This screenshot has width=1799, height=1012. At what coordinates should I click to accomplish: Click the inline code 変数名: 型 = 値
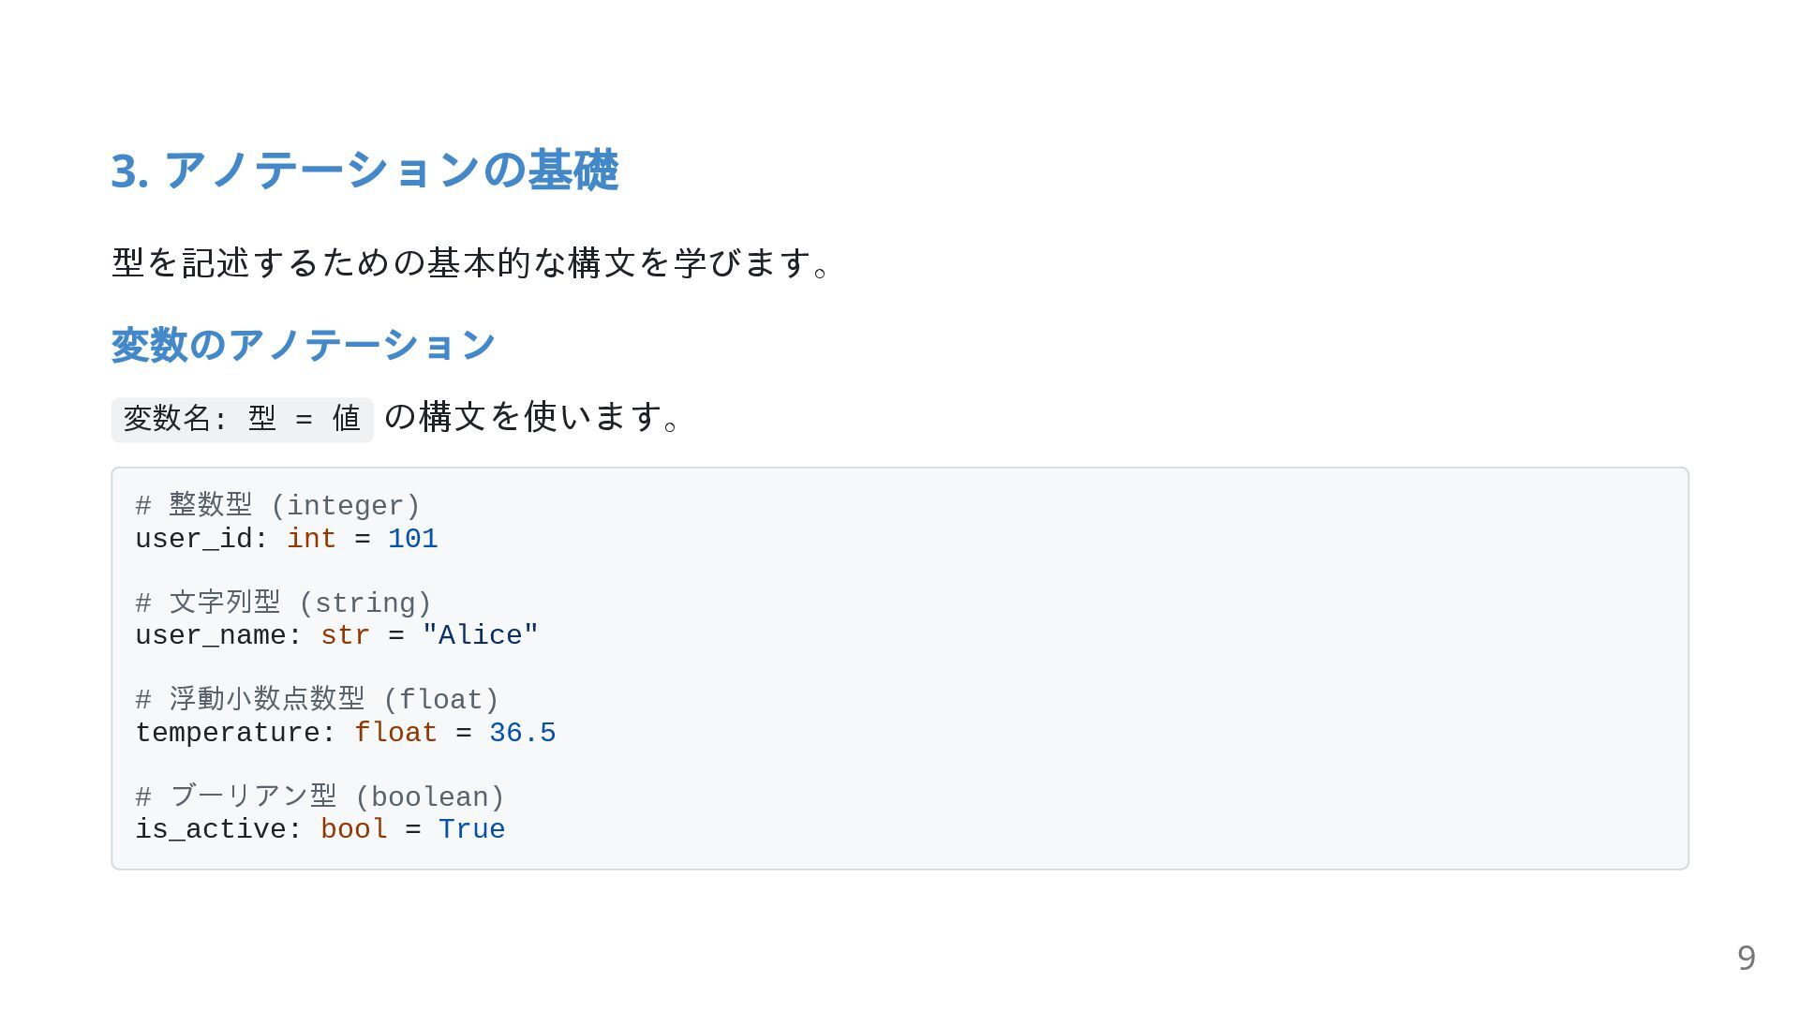pos(243,419)
